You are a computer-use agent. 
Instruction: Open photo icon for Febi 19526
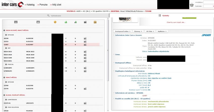coord(85,111)
